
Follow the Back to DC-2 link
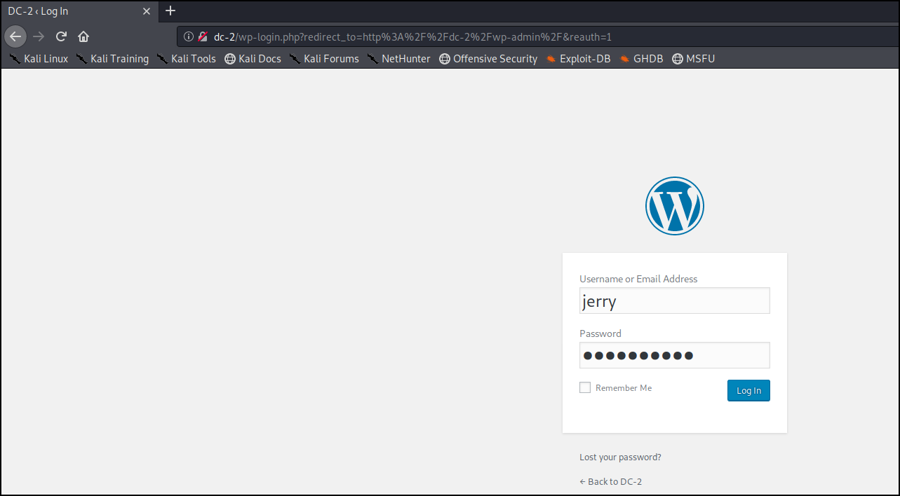point(610,481)
